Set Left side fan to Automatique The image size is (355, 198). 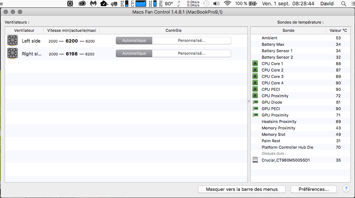click(x=134, y=40)
